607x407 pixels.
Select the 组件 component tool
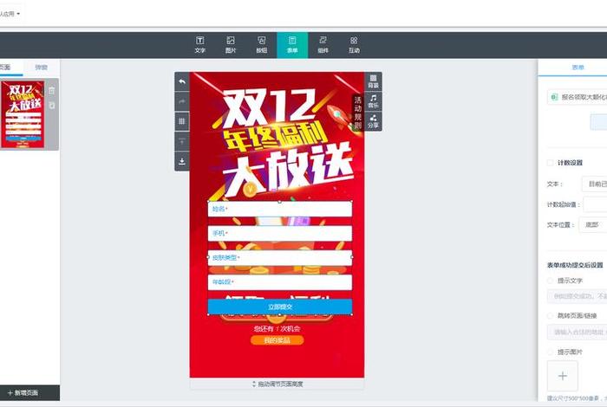coord(323,45)
